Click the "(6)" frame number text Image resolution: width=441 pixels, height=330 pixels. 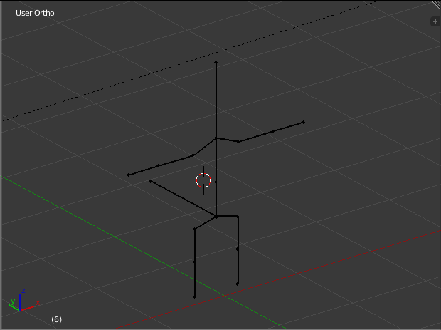tap(56, 319)
